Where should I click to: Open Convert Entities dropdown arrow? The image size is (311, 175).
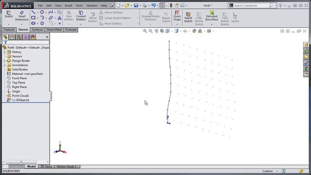click(81, 24)
